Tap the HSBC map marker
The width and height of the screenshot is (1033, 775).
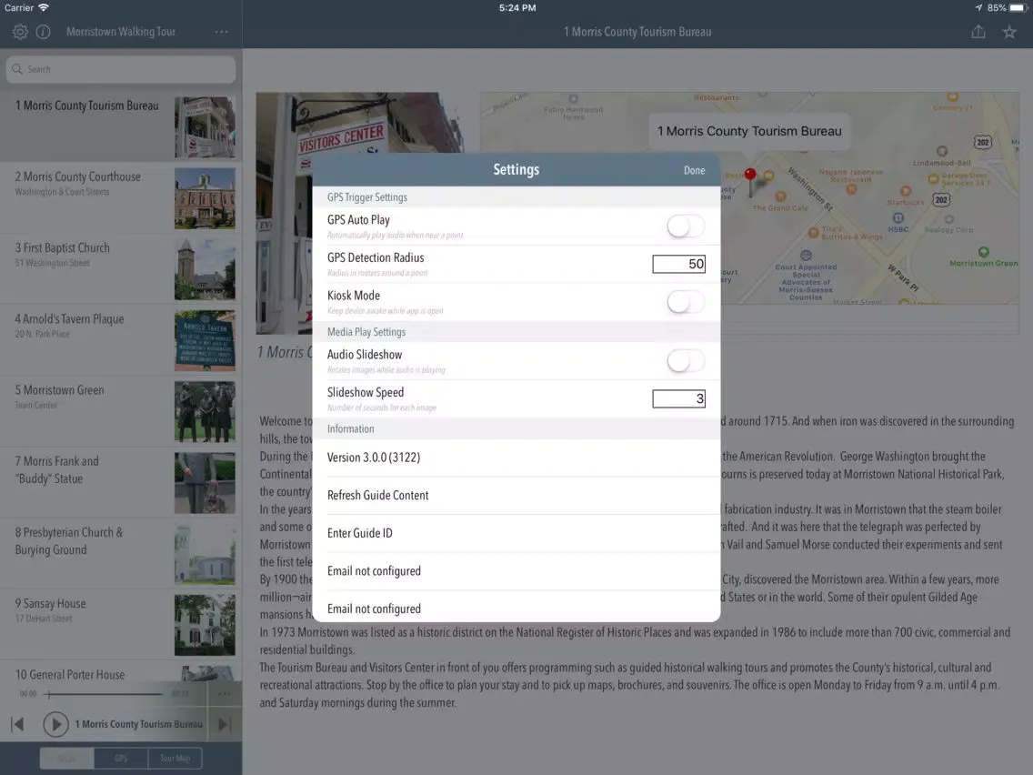coord(898,218)
